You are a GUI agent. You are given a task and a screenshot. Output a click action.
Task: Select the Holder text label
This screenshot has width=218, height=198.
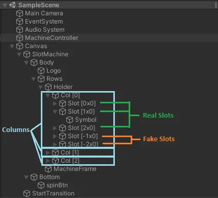(63, 87)
